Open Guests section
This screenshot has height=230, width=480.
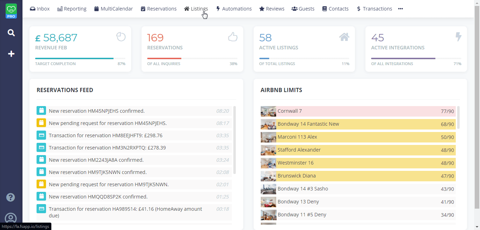click(x=303, y=9)
